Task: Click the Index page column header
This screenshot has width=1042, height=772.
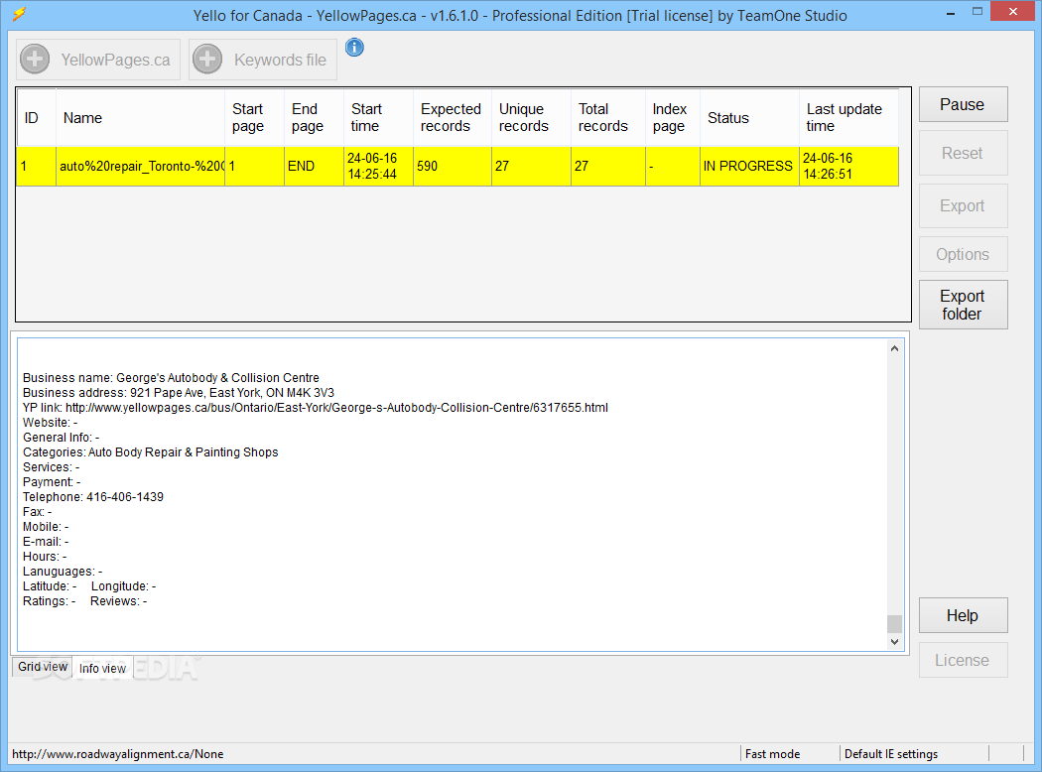Action: 672,118
